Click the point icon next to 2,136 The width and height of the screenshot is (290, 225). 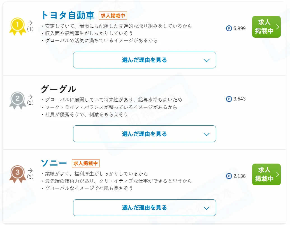click(229, 176)
